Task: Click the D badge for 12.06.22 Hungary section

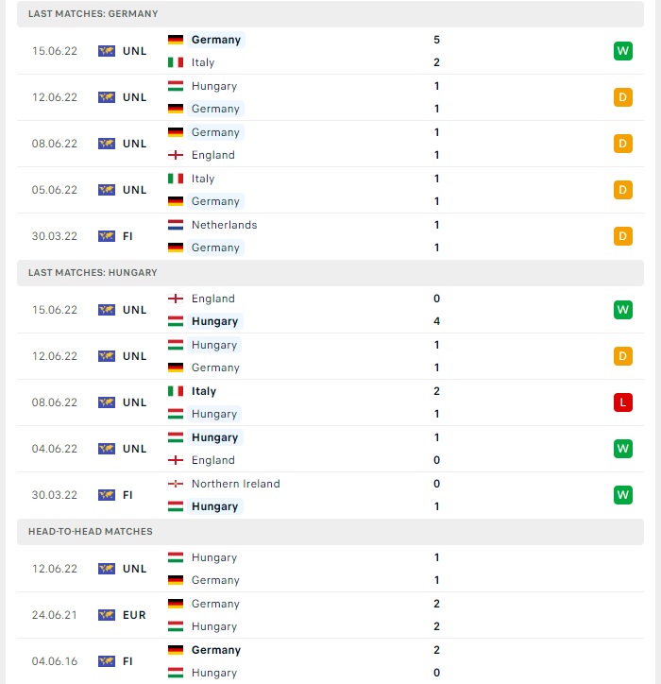Action: 622,356
